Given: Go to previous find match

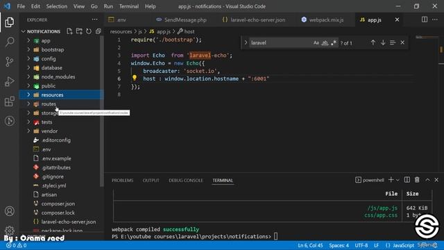Looking at the screenshot, I should click(373, 42).
